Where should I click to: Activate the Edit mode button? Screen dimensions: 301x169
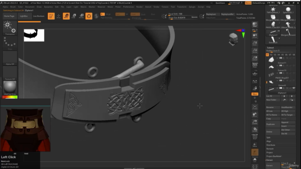click(51, 16)
